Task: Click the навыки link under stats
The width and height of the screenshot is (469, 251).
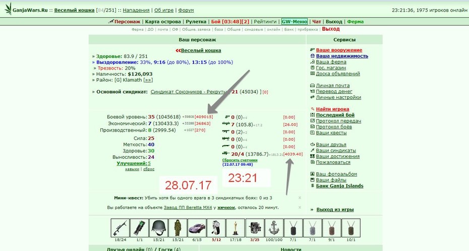Action: click(132, 169)
